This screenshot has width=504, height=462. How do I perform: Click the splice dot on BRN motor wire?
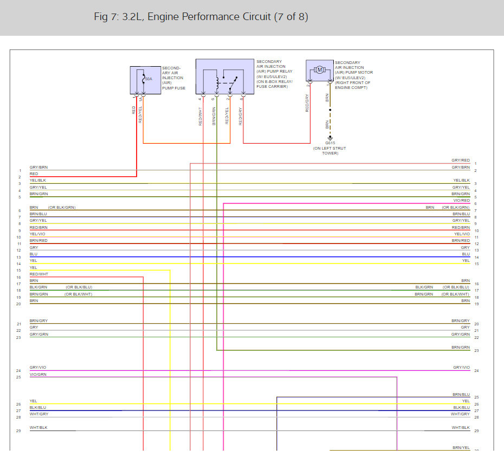click(x=330, y=110)
